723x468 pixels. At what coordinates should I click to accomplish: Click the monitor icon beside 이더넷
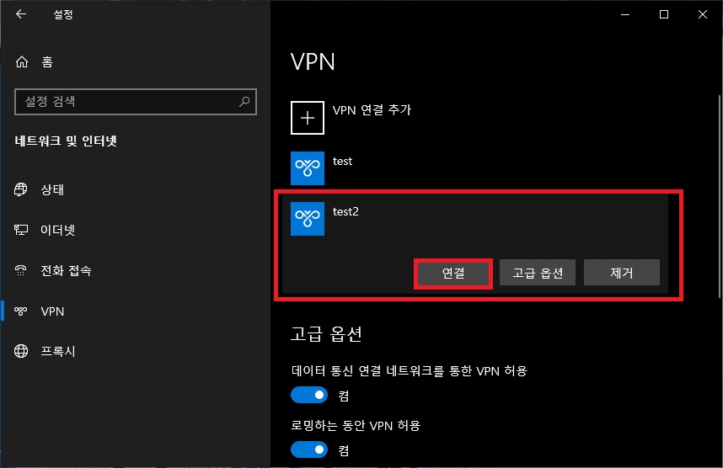pyautogui.click(x=21, y=230)
